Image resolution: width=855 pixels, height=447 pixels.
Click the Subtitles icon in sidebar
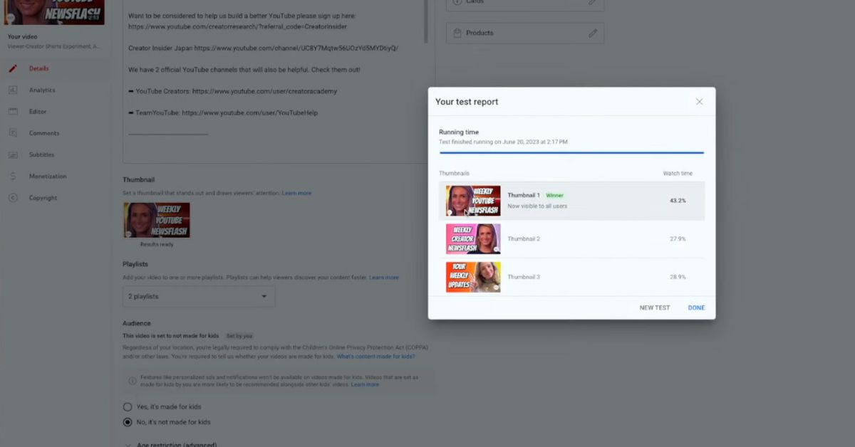[13, 154]
